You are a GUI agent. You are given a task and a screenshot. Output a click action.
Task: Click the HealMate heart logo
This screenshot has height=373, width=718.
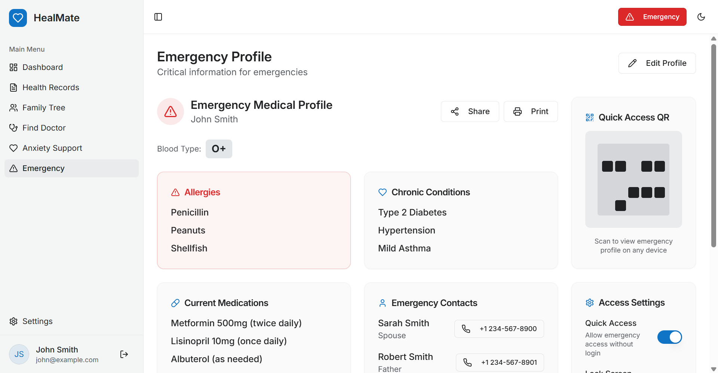(18, 18)
